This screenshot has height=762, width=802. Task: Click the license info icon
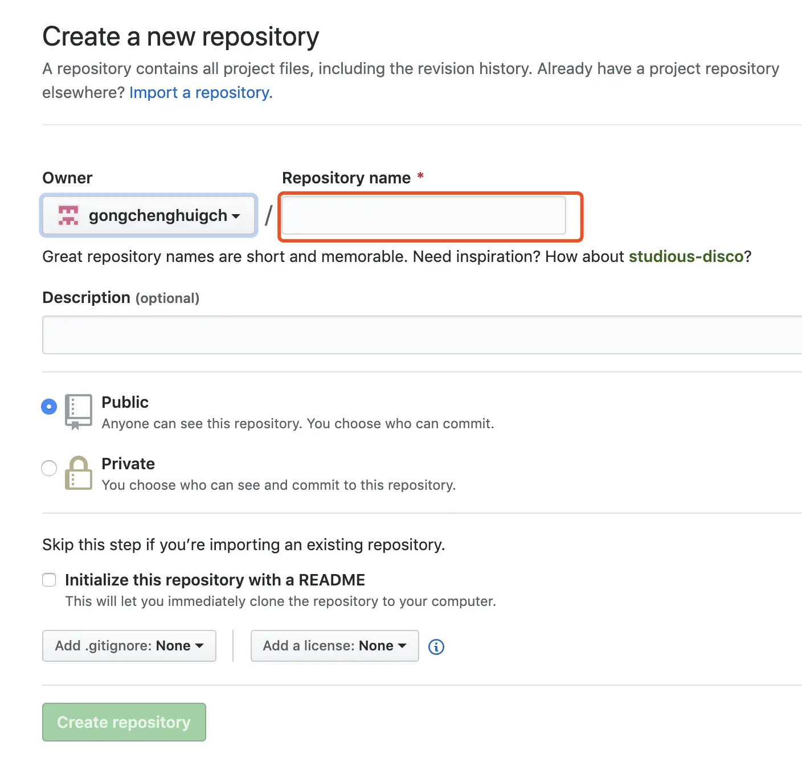(436, 646)
